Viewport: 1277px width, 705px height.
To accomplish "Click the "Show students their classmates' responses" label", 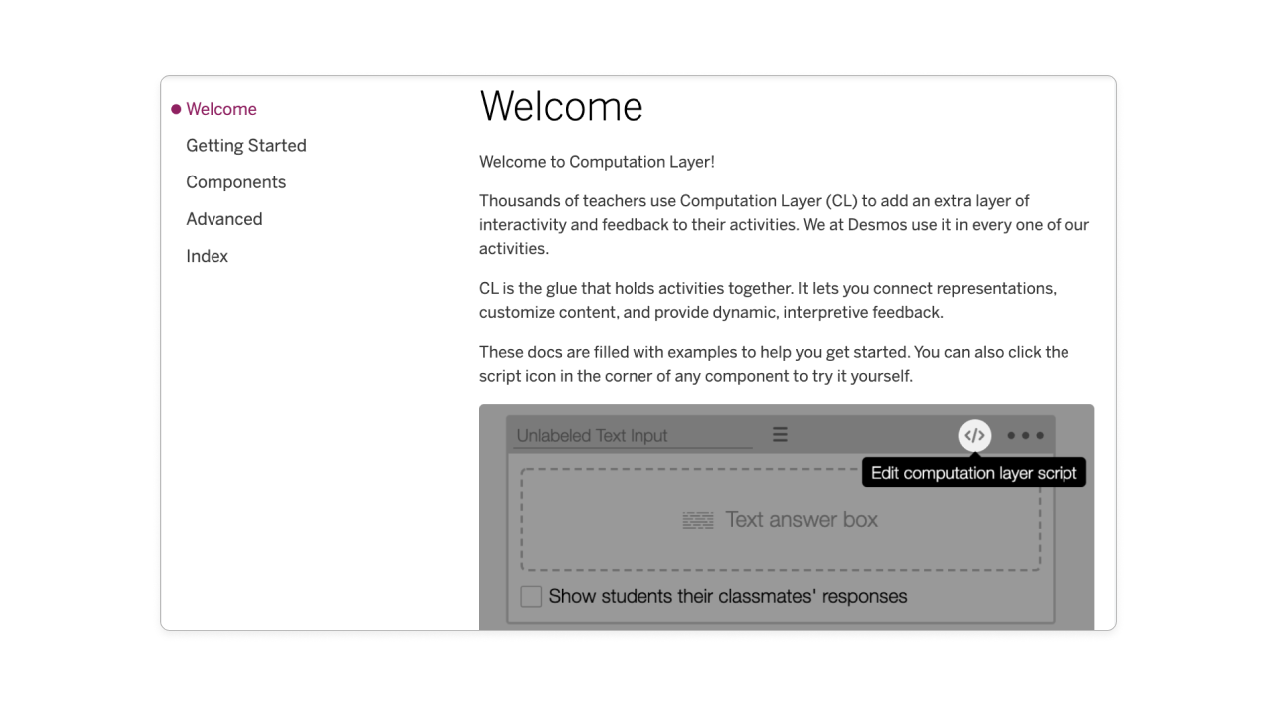I will click(x=727, y=596).
